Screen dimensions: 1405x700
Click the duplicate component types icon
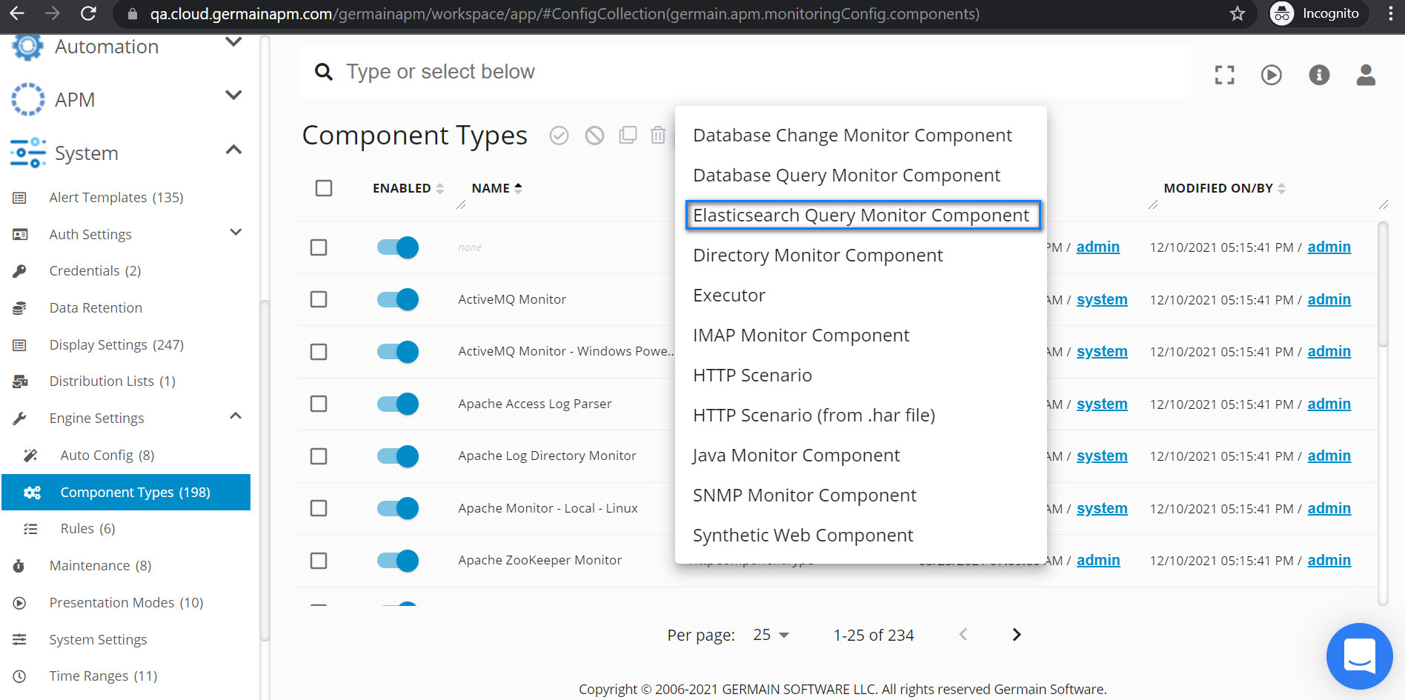point(628,136)
